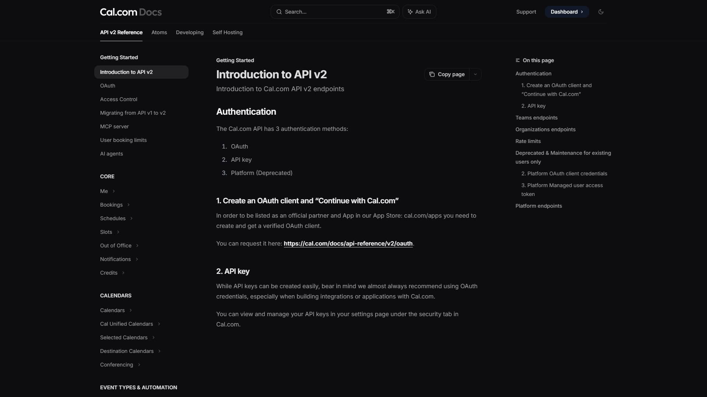
Task: Jump to Teams endpoints outline entry
Action: coord(536,118)
